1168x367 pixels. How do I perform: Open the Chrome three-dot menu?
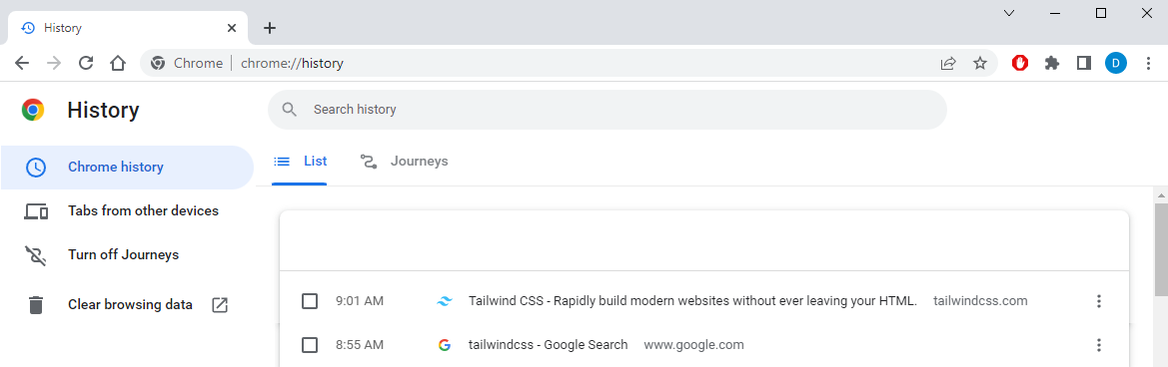(1147, 63)
